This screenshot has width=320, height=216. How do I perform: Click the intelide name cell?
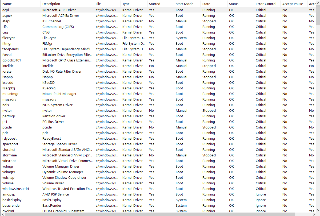point(8,66)
